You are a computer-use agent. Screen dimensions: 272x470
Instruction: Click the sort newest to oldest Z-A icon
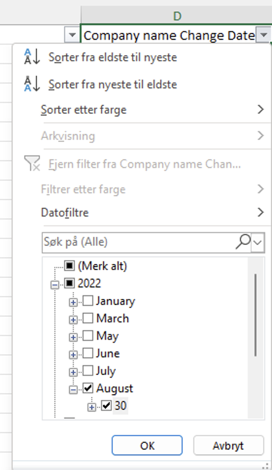[x=32, y=84]
